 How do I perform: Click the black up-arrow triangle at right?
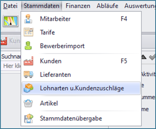(x=144, y=57)
